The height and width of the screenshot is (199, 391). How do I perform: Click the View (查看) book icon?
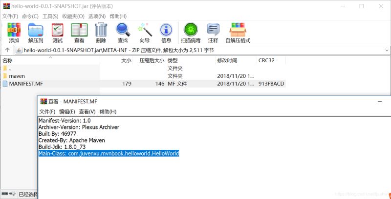tap(79, 30)
